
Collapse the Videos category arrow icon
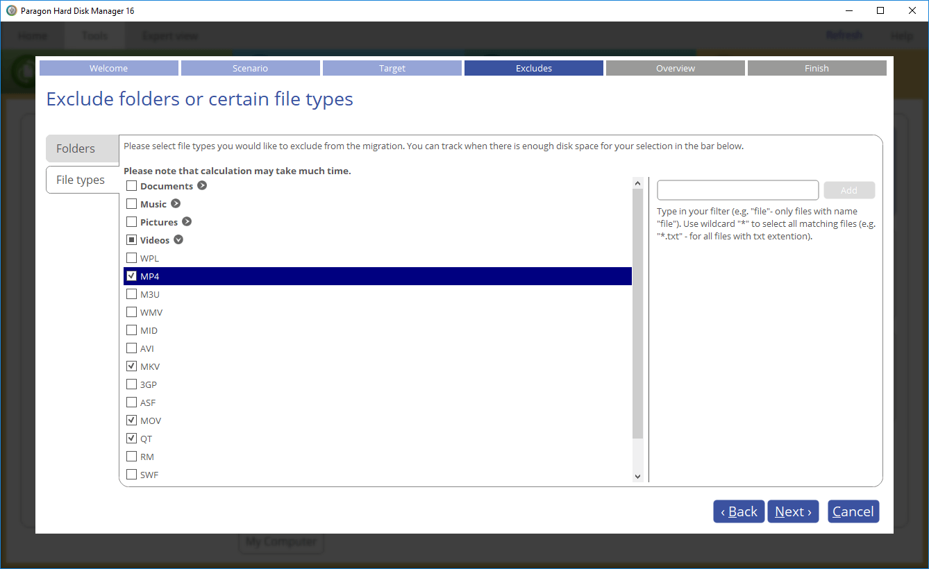[x=178, y=239]
